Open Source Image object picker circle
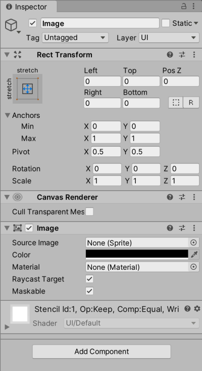202x371 pixels. point(193,243)
